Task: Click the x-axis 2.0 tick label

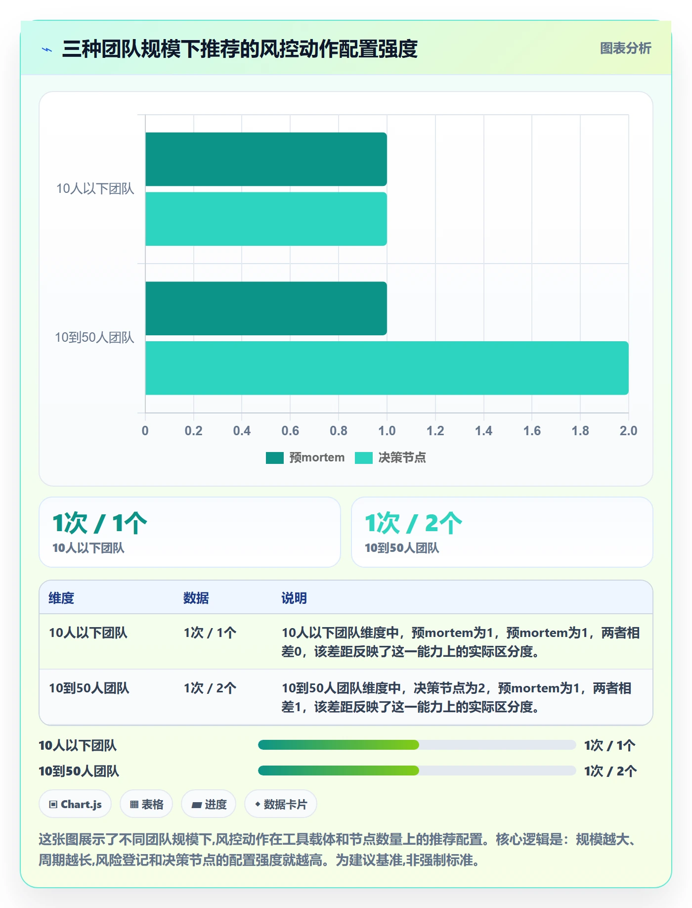Action: click(x=629, y=431)
